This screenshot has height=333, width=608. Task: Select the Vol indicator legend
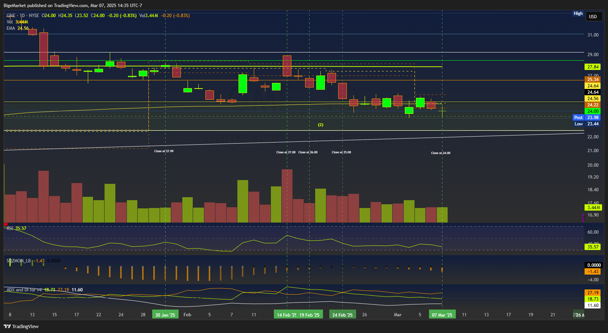(17, 22)
